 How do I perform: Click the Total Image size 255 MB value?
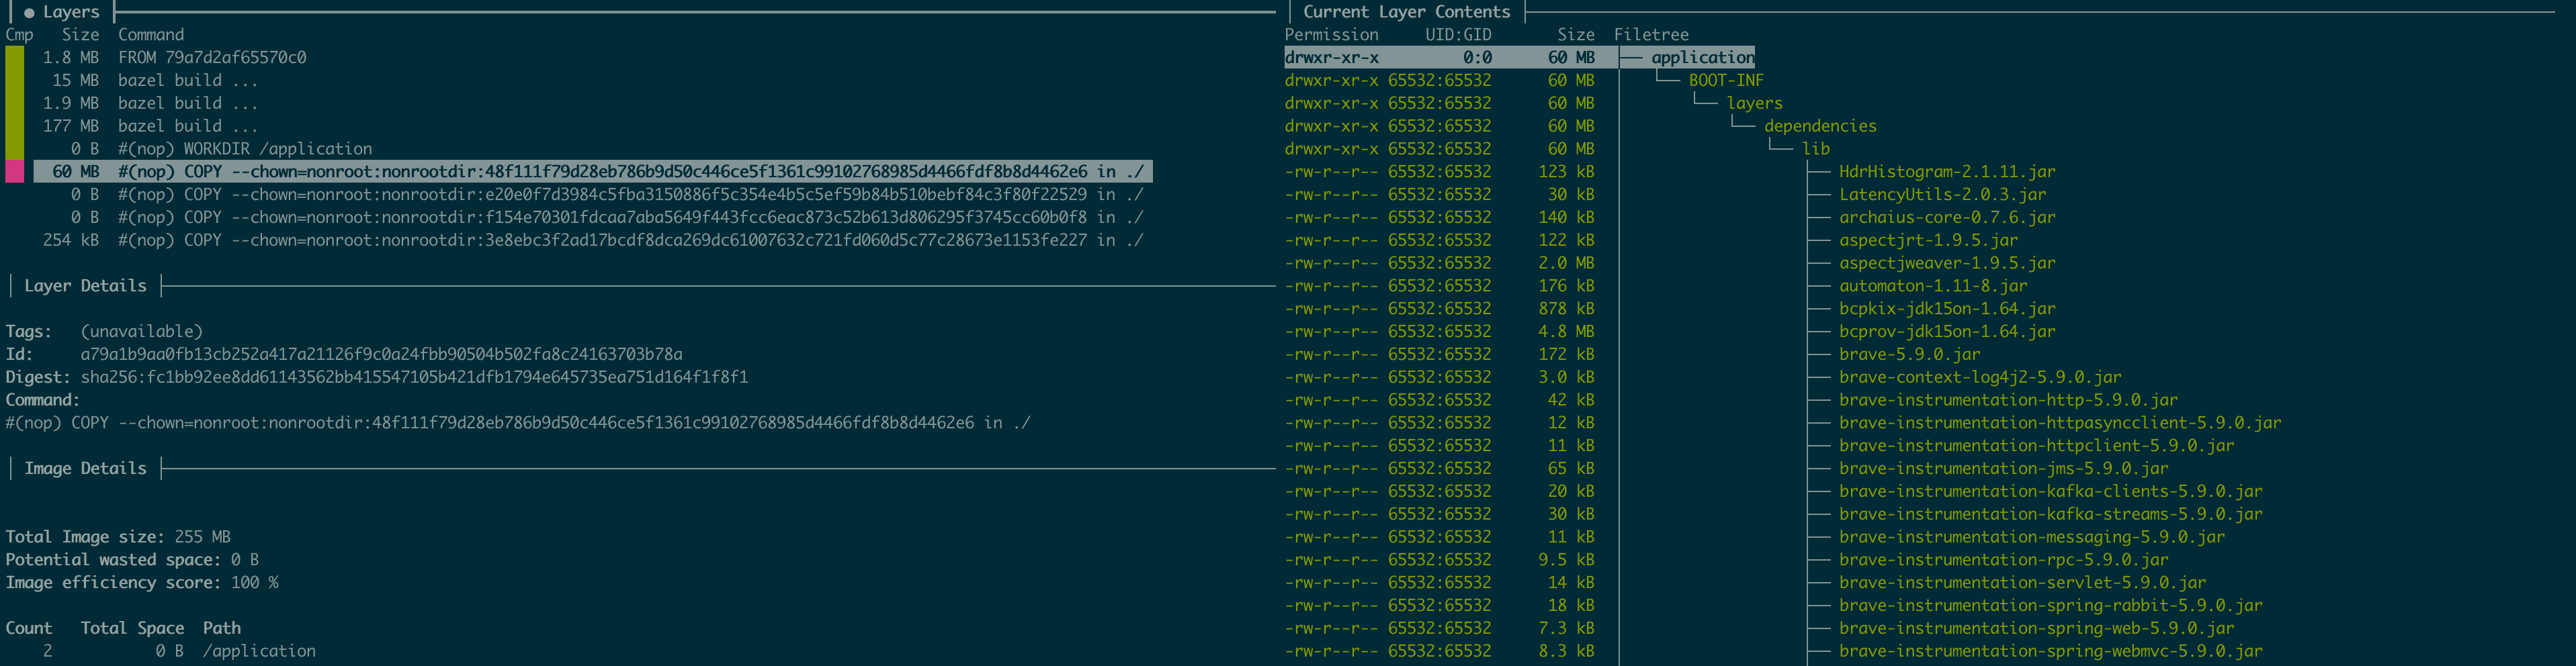(202, 537)
